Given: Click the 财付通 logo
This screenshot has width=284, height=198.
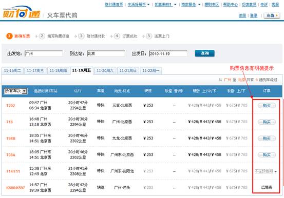Looking at the screenshot, I should click(x=22, y=12).
